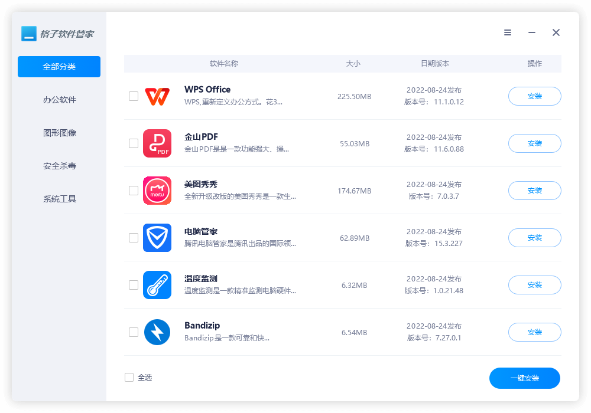
Task: Open the hamburger menu icon
Action: [508, 33]
